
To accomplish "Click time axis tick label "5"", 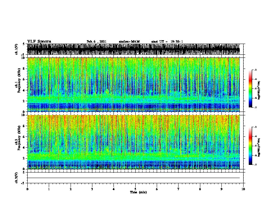I will pyautogui.click(x=135, y=189).
